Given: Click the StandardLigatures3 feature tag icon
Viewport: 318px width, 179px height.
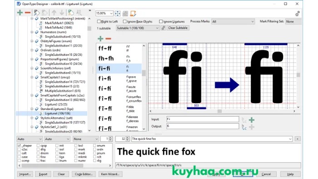Looking at the screenshot, I should coord(37,109).
